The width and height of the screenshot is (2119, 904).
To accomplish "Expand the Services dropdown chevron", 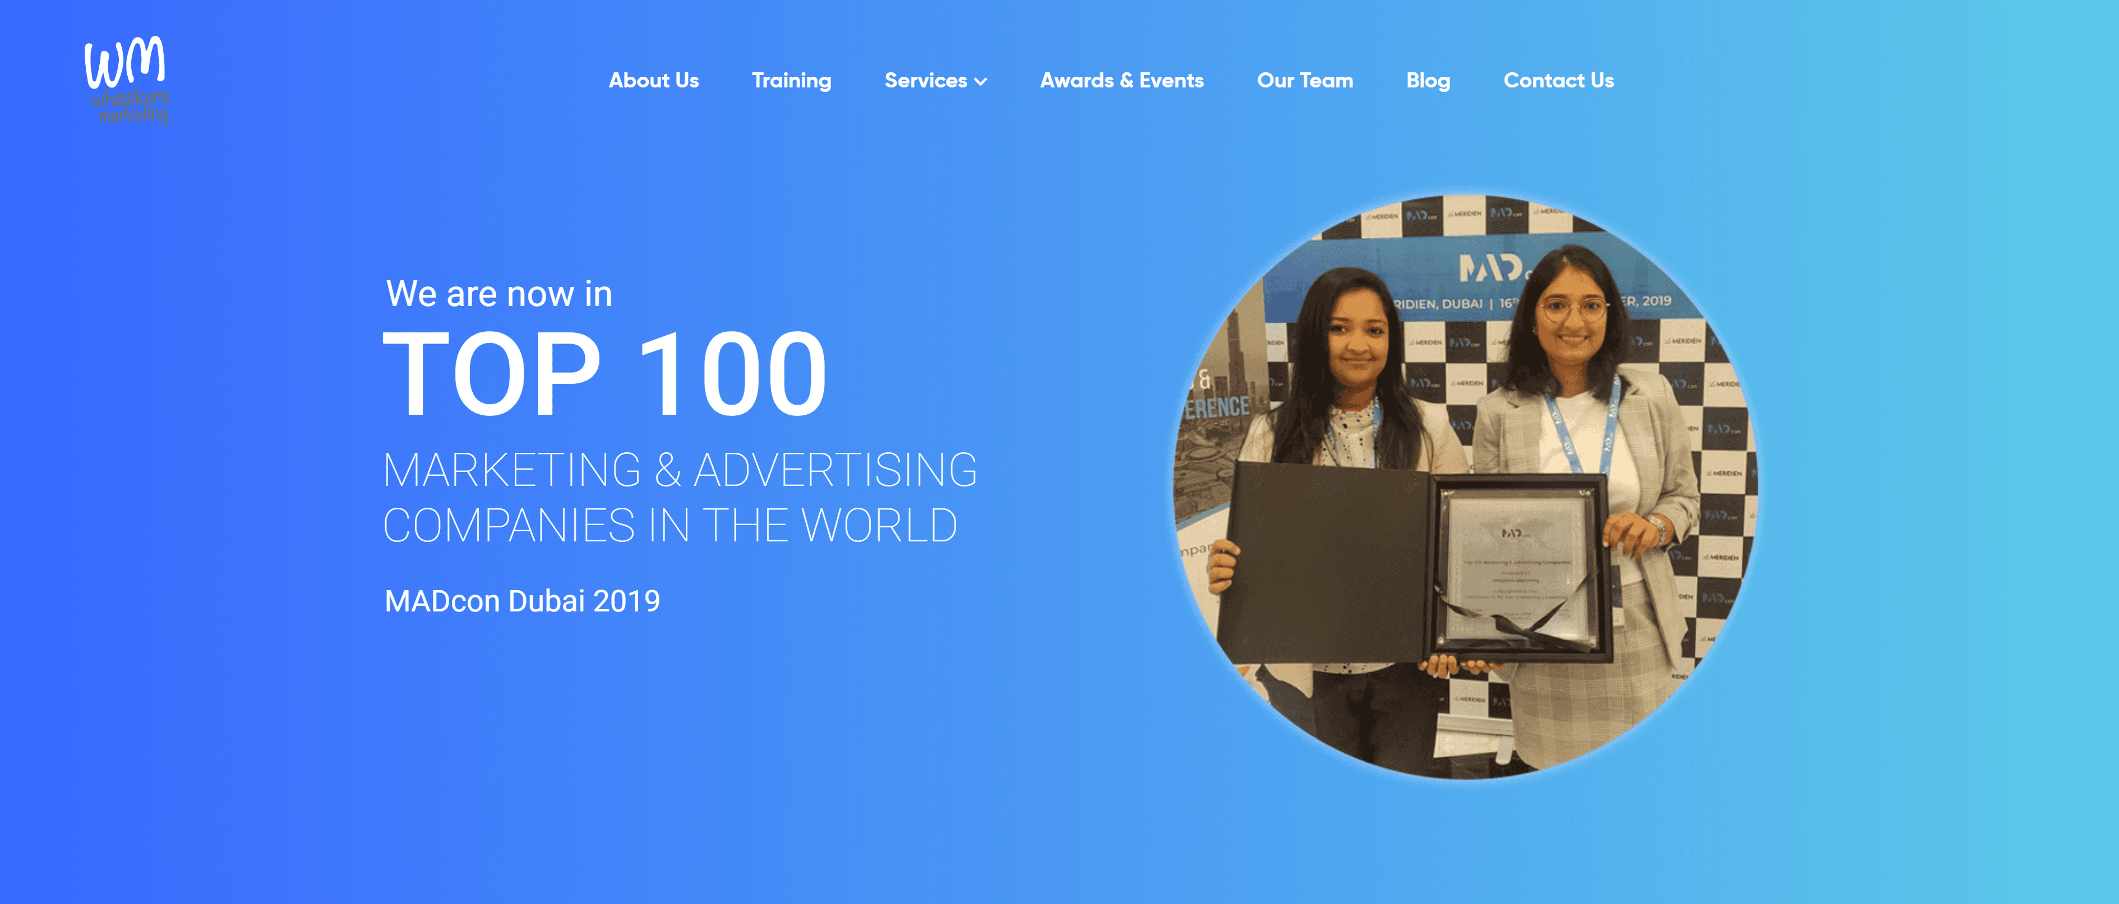I will 981,81.
